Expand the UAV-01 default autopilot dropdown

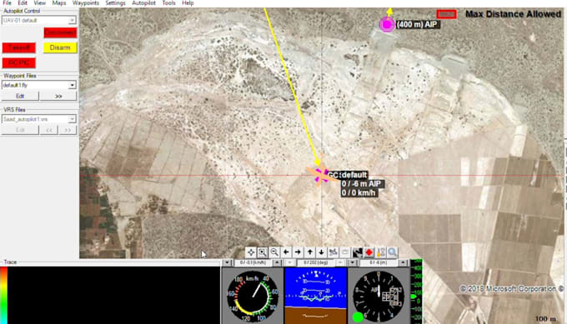pos(72,20)
